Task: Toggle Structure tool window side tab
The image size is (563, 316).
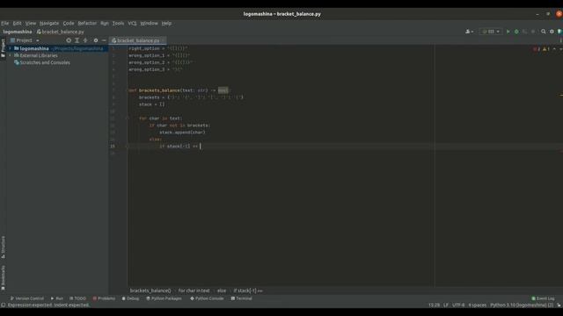Action: tap(4, 248)
